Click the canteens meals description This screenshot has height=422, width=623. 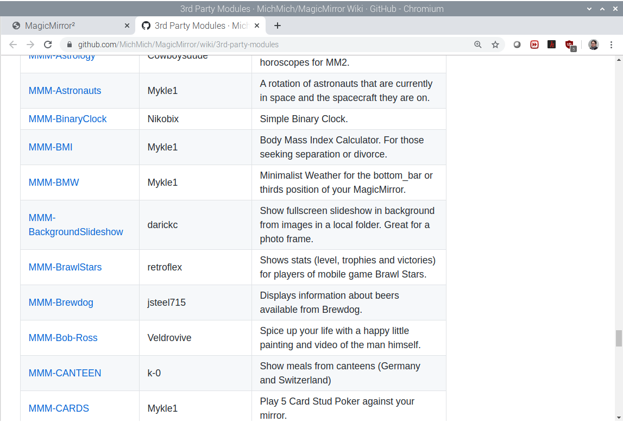click(x=340, y=373)
